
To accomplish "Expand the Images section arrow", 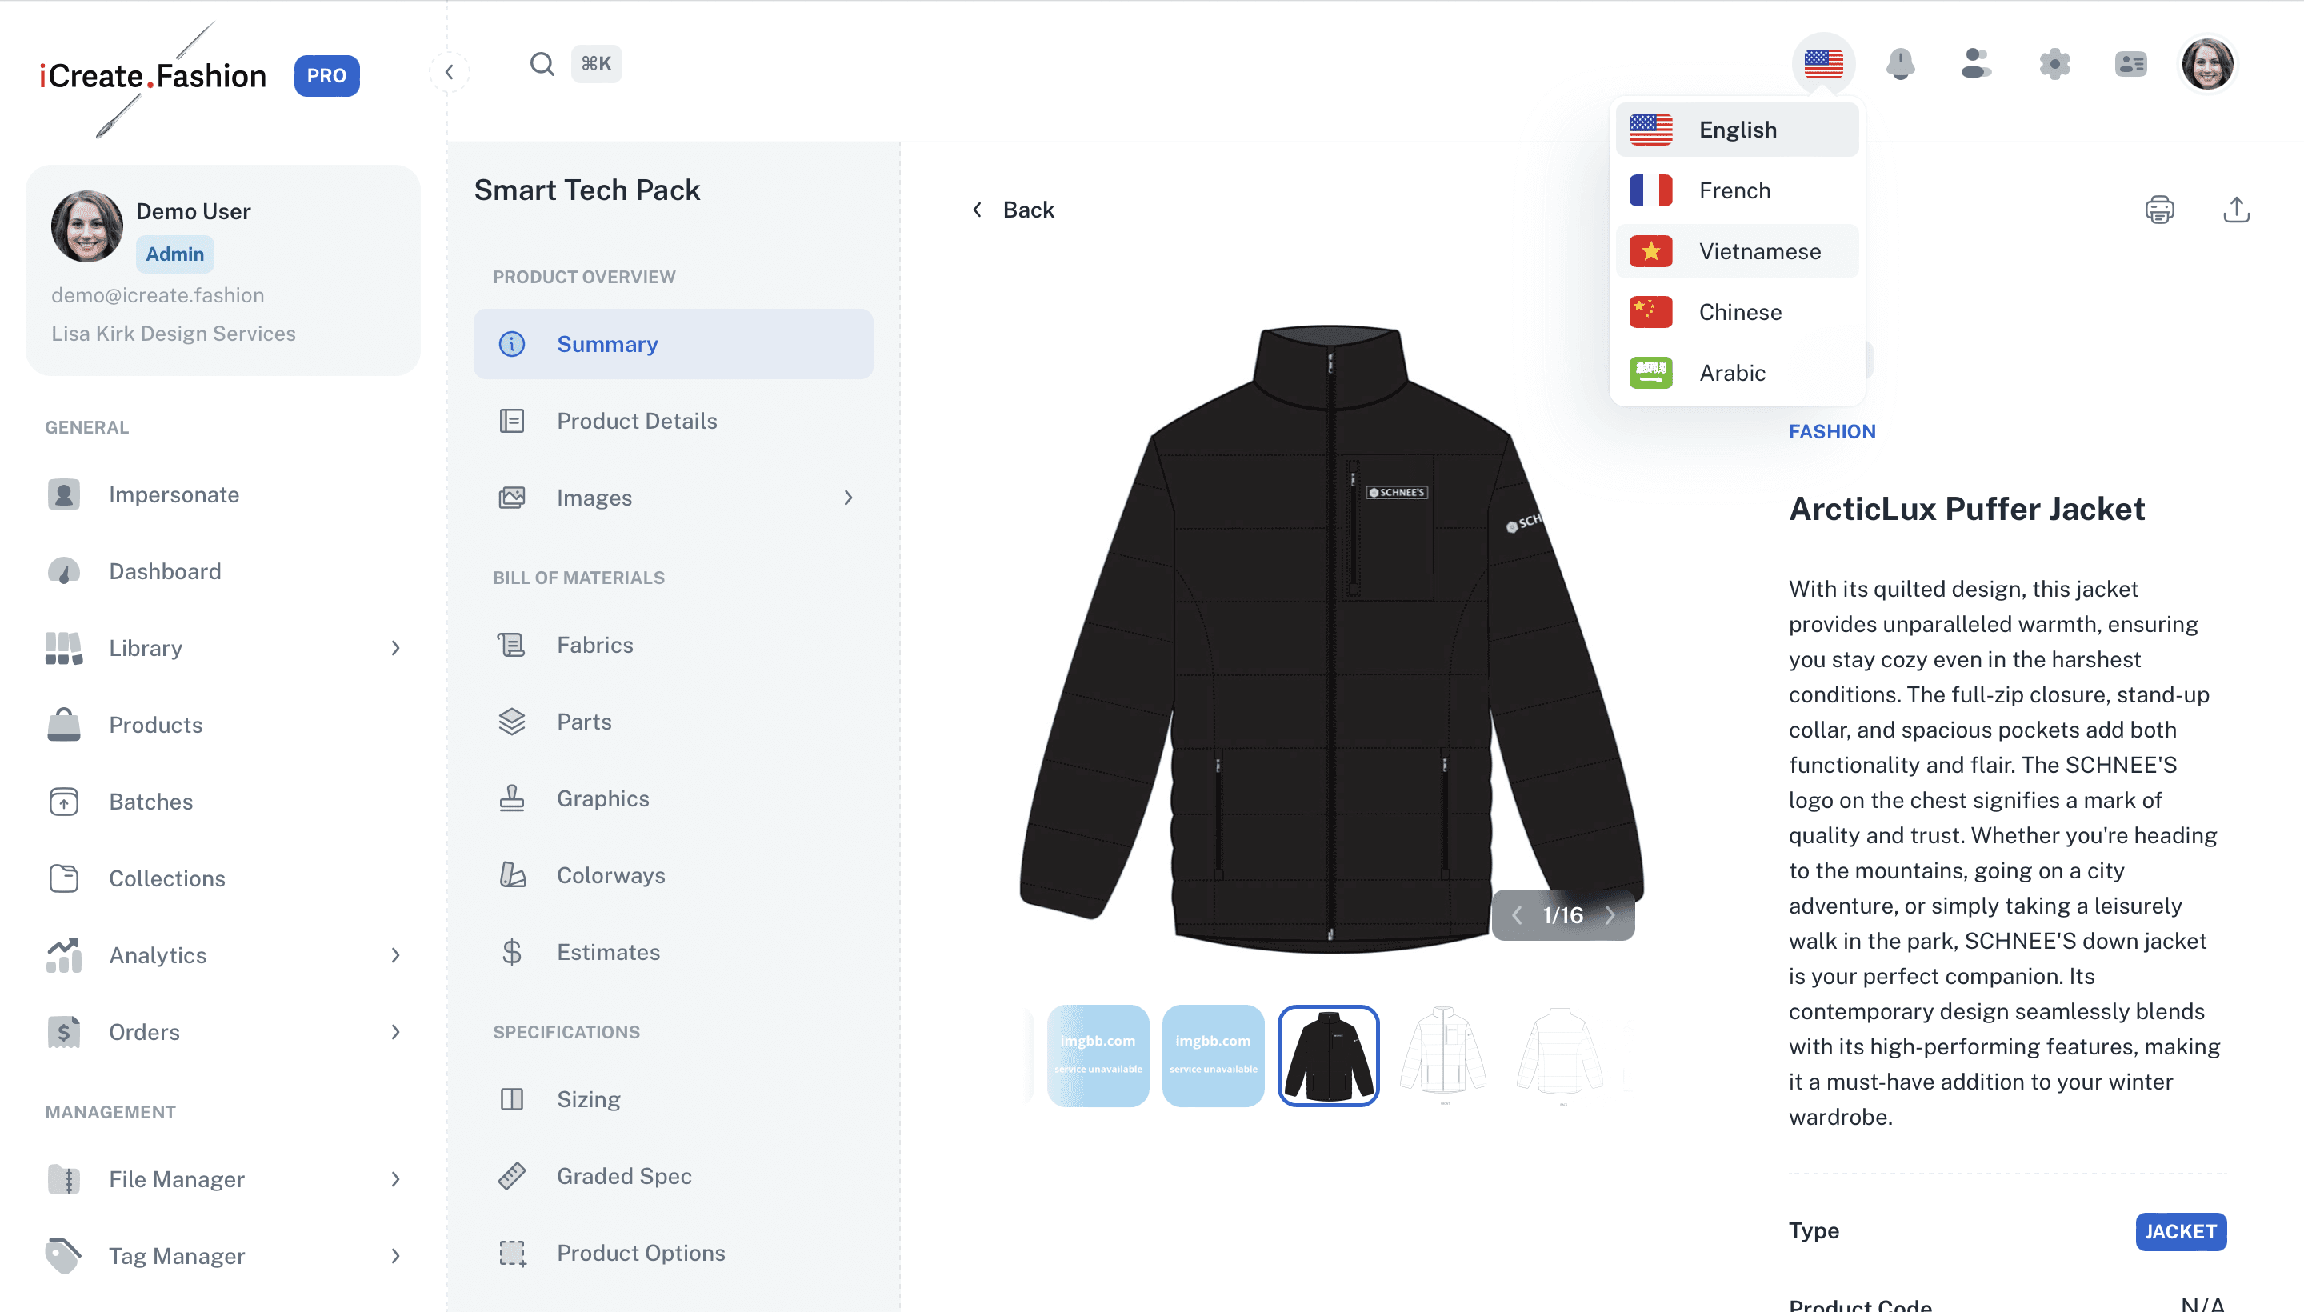I will [848, 498].
